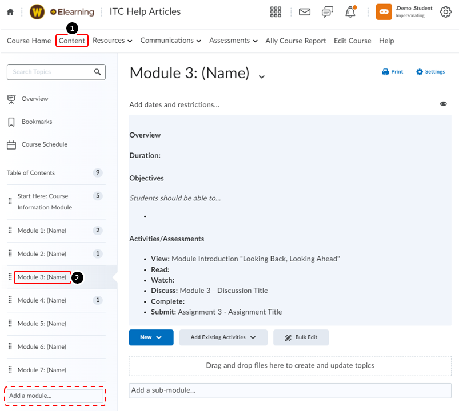This screenshot has width=459, height=411.
Task: Open the app waffle grid icon
Action: 276,11
